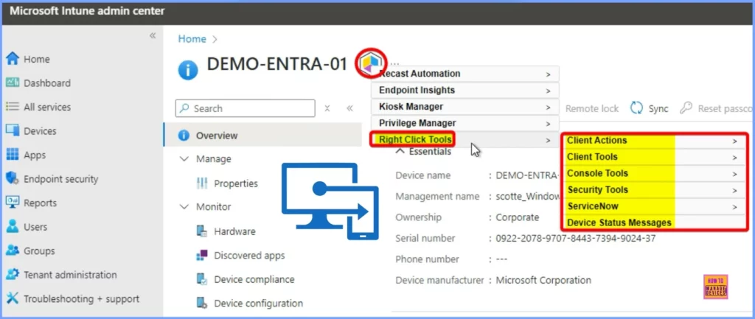The height and width of the screenshot is (319, 755).
Task: Click the Sync refresh icon
Action: (x=636, y=108)
